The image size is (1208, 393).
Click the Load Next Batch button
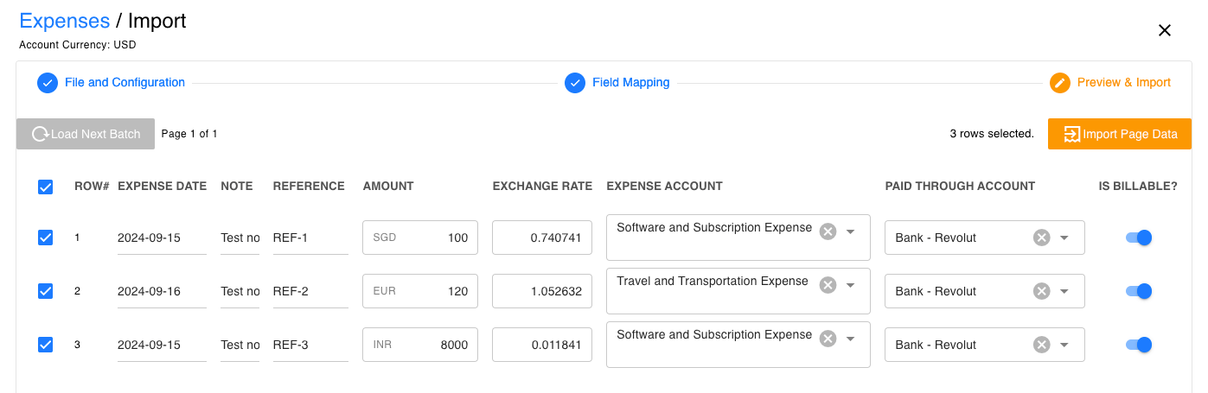86,134
